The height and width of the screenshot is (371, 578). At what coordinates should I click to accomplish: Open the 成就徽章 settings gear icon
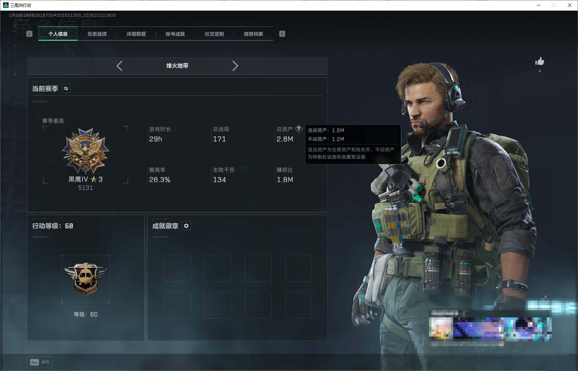click(186, 226)
